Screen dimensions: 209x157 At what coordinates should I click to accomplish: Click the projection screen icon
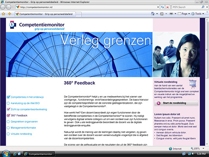coord(192,84)
